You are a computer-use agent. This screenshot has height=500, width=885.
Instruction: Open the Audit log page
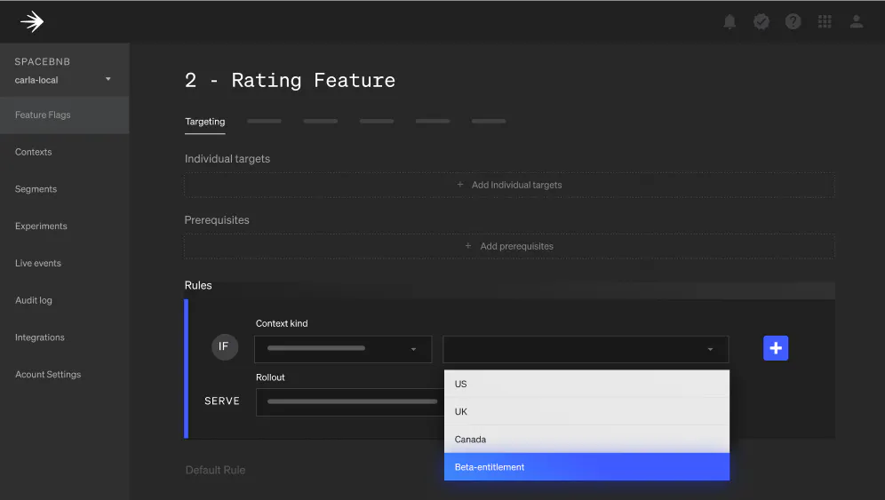pyautogui.click(x=34, y=300)
